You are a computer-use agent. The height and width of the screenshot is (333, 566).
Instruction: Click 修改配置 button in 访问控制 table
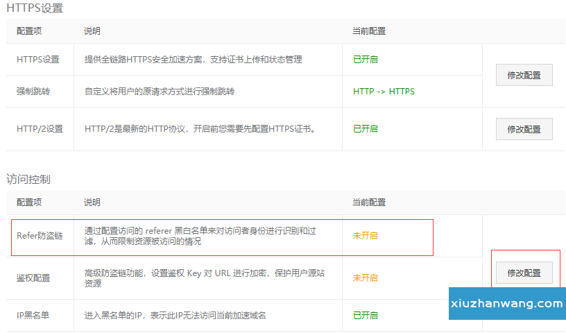point(524,273)
